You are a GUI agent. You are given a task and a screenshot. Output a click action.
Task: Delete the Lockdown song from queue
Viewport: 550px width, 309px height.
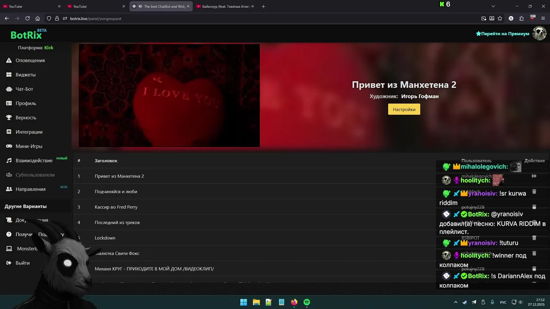(534, 238)
